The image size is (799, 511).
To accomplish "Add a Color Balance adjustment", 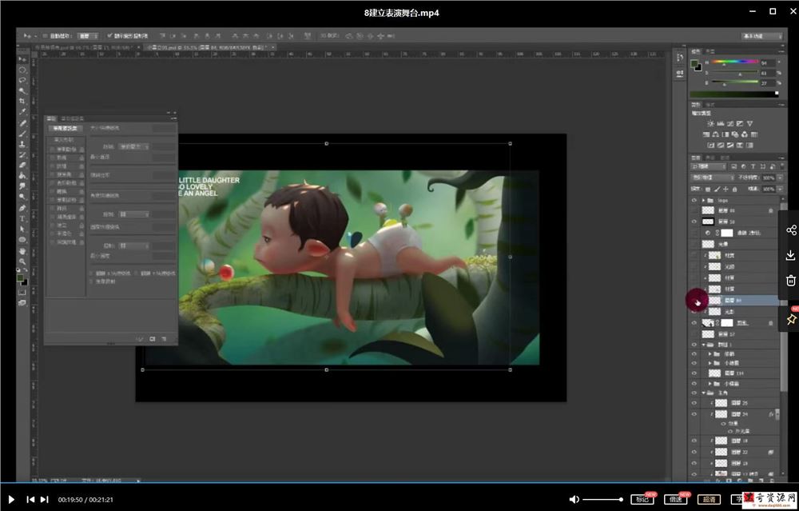I will pyautogui.click(x=715, y=134).
